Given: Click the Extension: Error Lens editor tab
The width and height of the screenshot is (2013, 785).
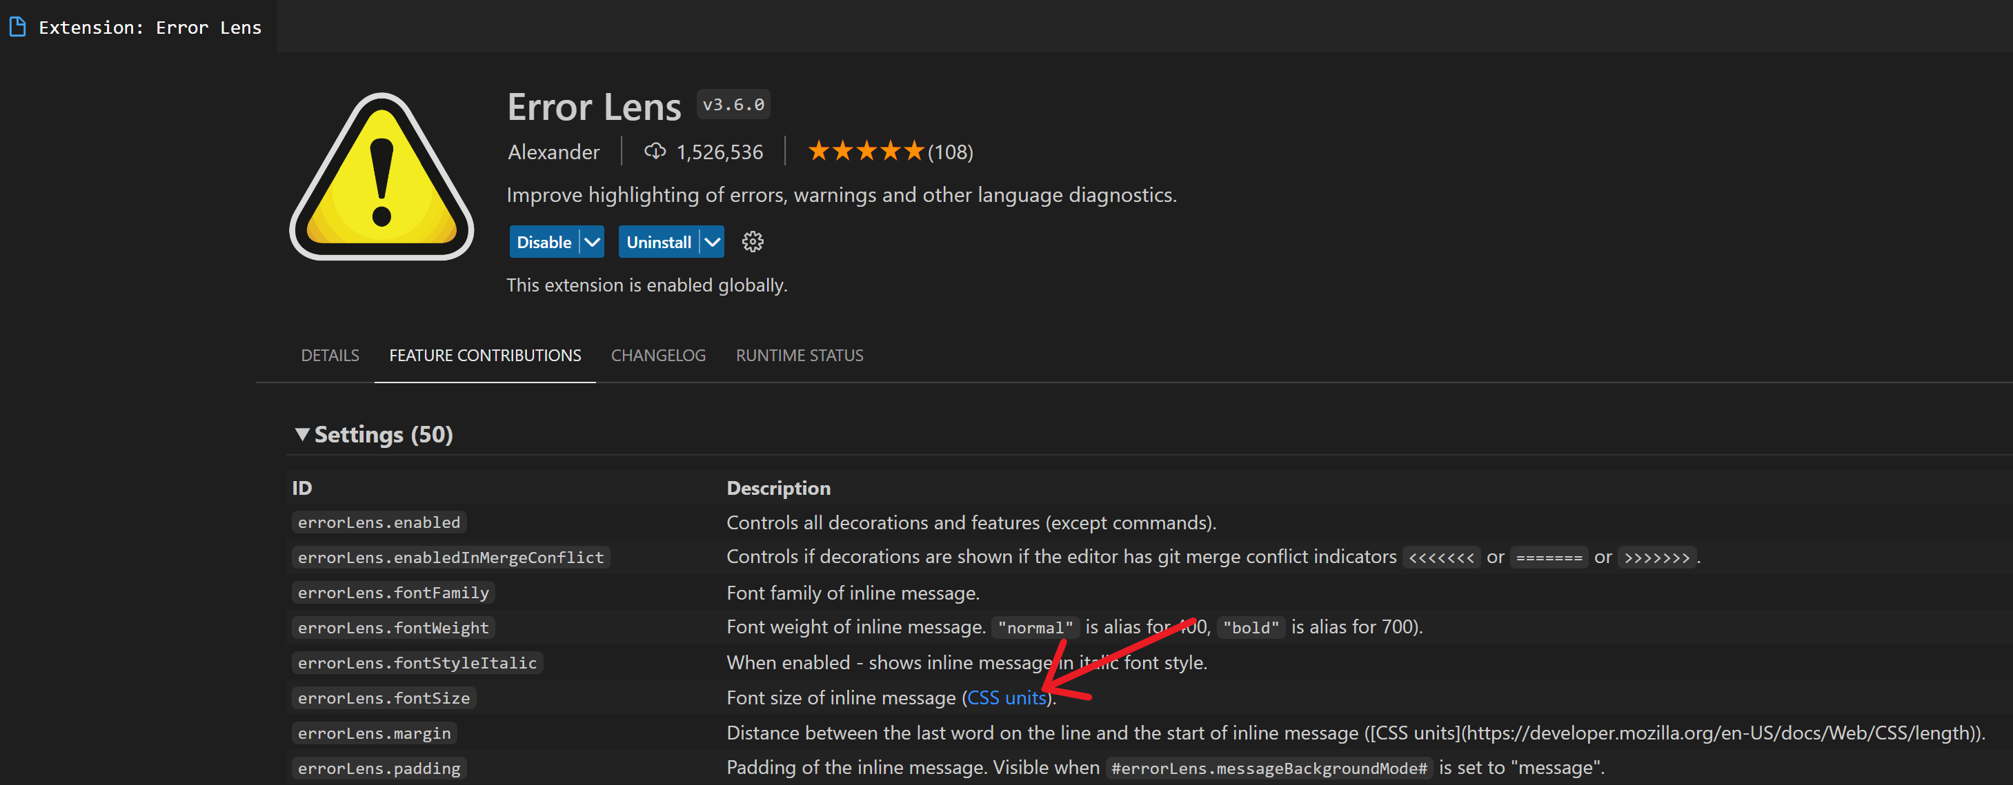Looking at the screenshot, I should point(149,28).
